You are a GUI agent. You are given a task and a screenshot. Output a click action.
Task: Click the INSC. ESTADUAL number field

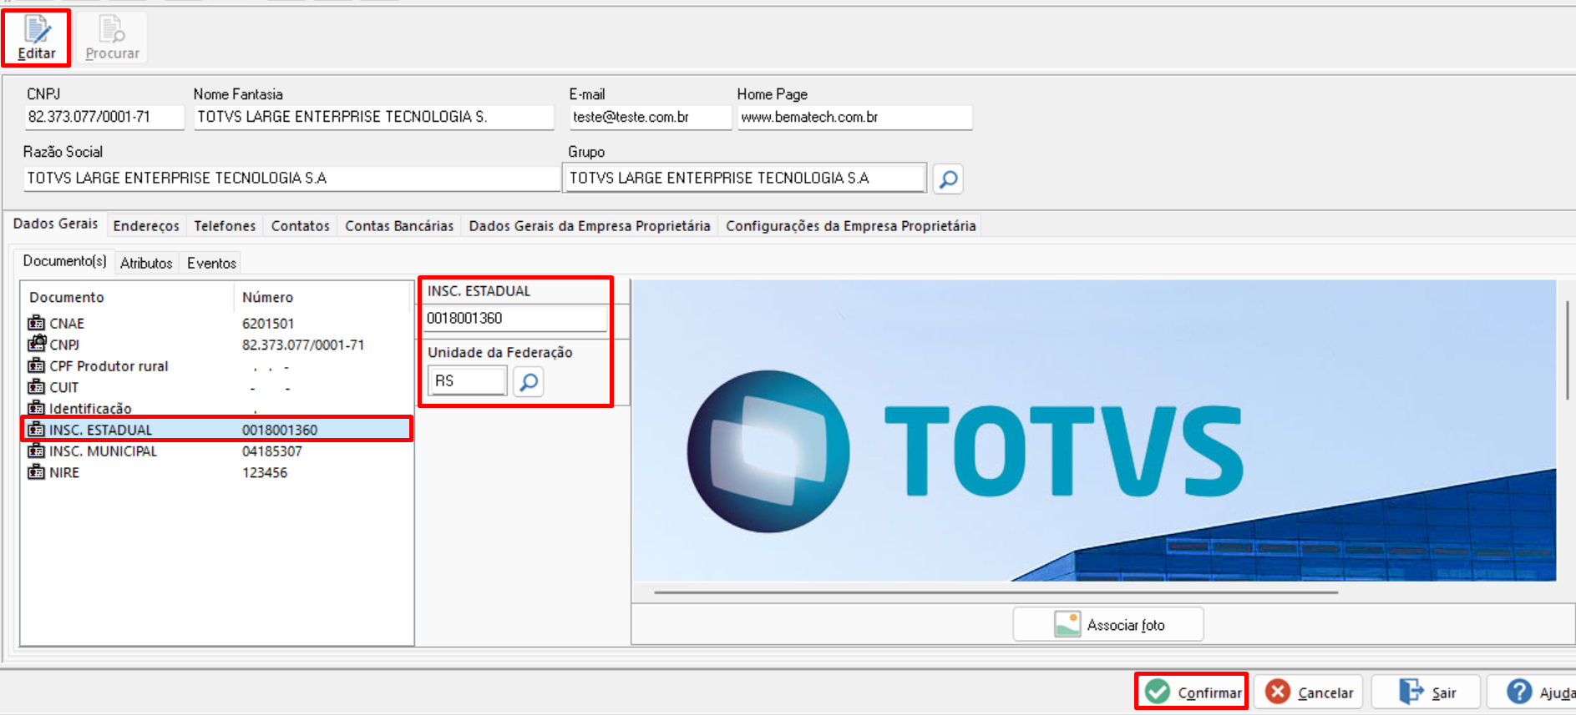pyautogui.click(x=515, y=318)
